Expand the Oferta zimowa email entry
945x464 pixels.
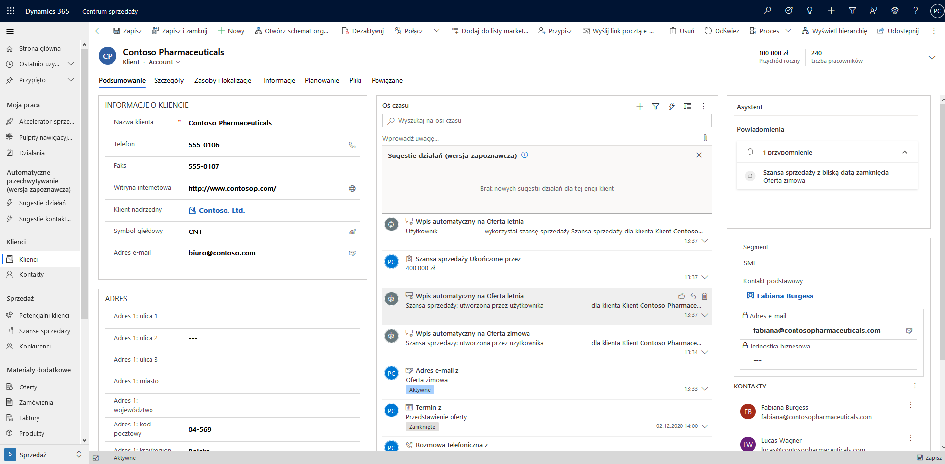click(705, 389)
